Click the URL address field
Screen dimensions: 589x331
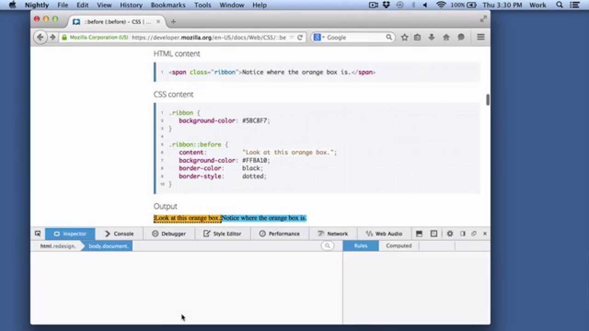point(208,37)
